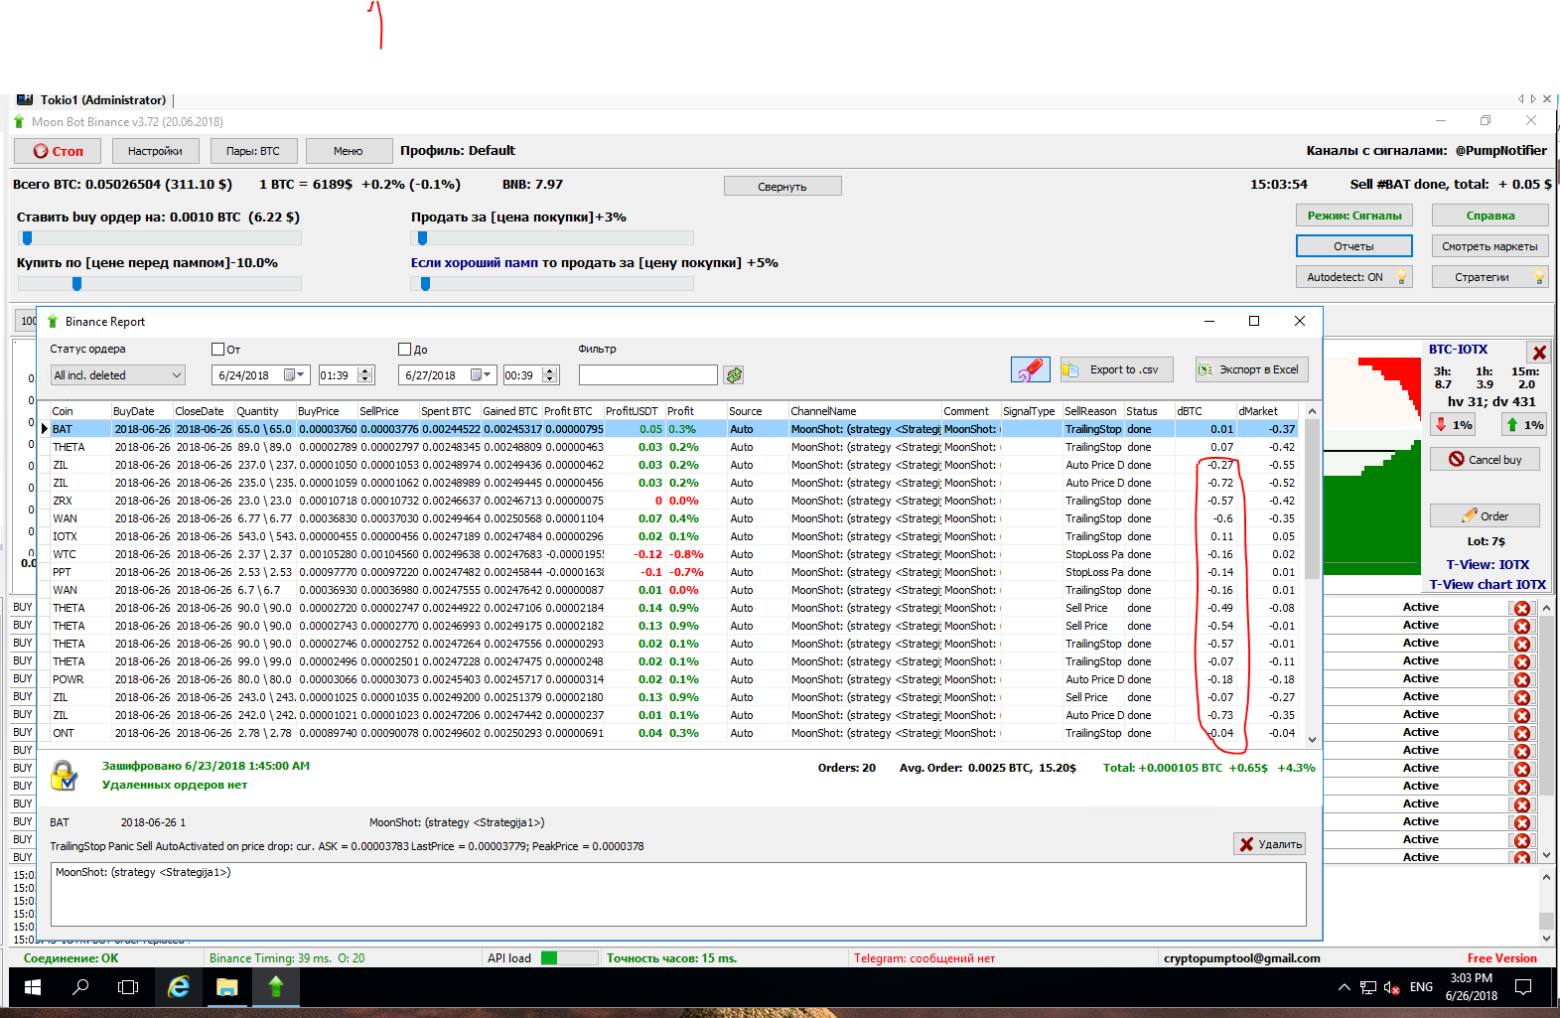Click the 01:39 time spinner arrows
1560x1018 pixels.
(x=366, y=375)
